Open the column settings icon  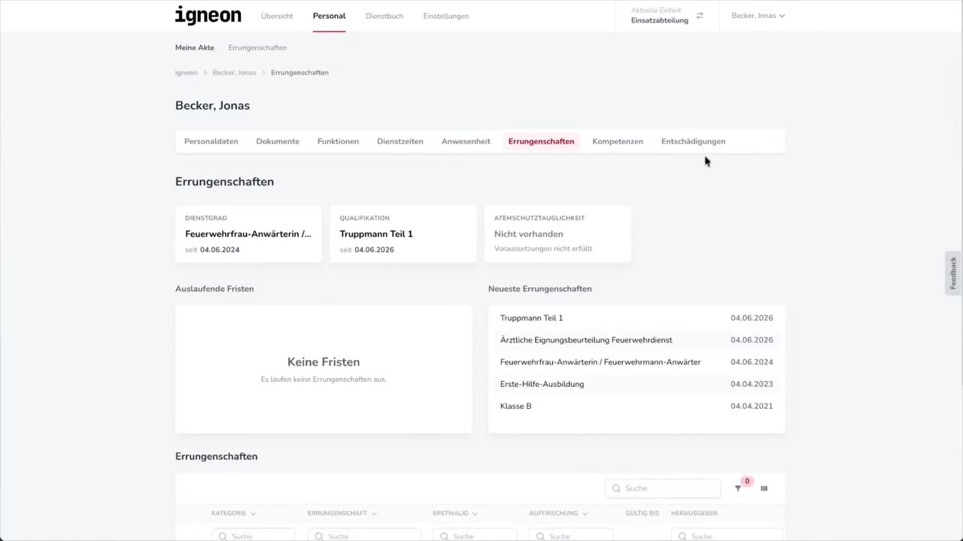[764, 488]
